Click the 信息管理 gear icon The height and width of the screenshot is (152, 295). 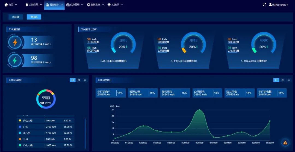pyautogui.click(x=68, y=5)
